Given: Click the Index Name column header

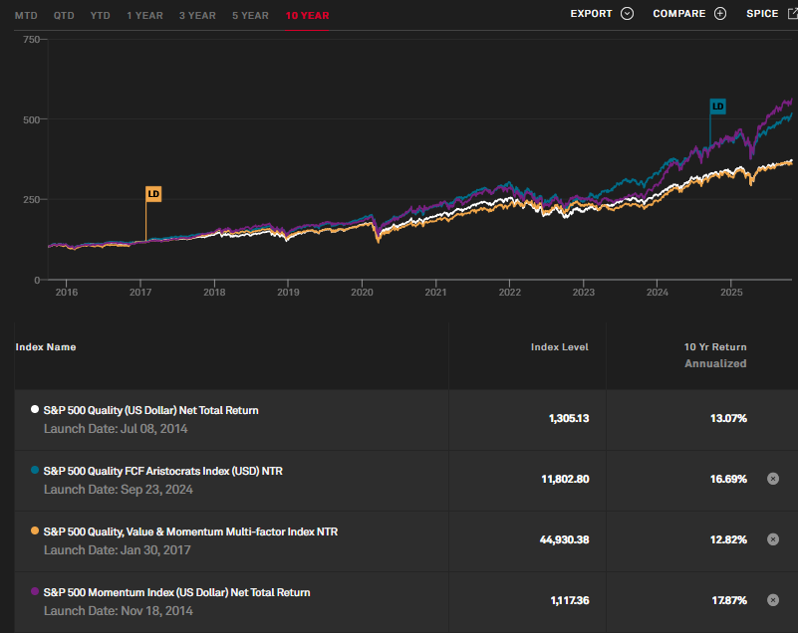Looking at the screenshot, I should (x=46, y=347).
